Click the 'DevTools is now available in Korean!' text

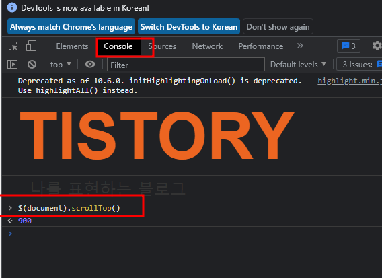tap(85, 8)
